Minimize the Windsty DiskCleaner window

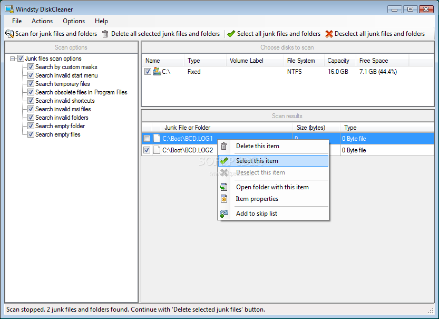pos(395,9)
